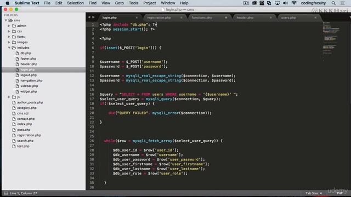
Task: Close the users.php tab
Action: [x=315, y=18]
